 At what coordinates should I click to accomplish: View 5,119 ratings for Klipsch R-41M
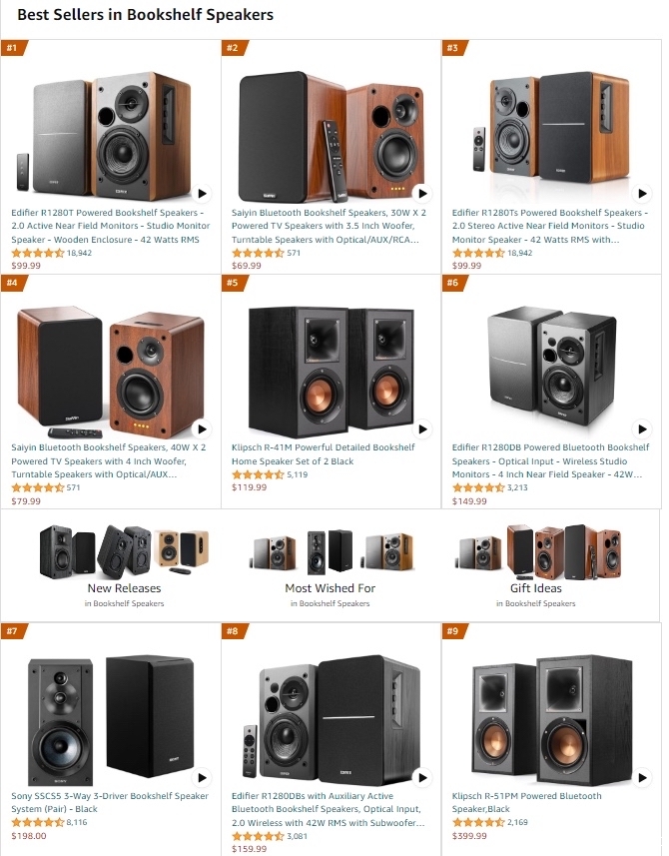(x=297, y=475)
